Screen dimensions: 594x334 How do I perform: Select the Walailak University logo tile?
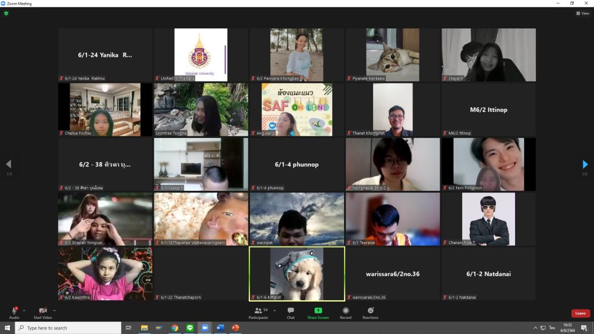pos(201,55)
